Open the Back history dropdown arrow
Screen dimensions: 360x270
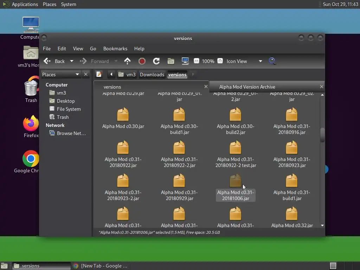tap(72, 61)
